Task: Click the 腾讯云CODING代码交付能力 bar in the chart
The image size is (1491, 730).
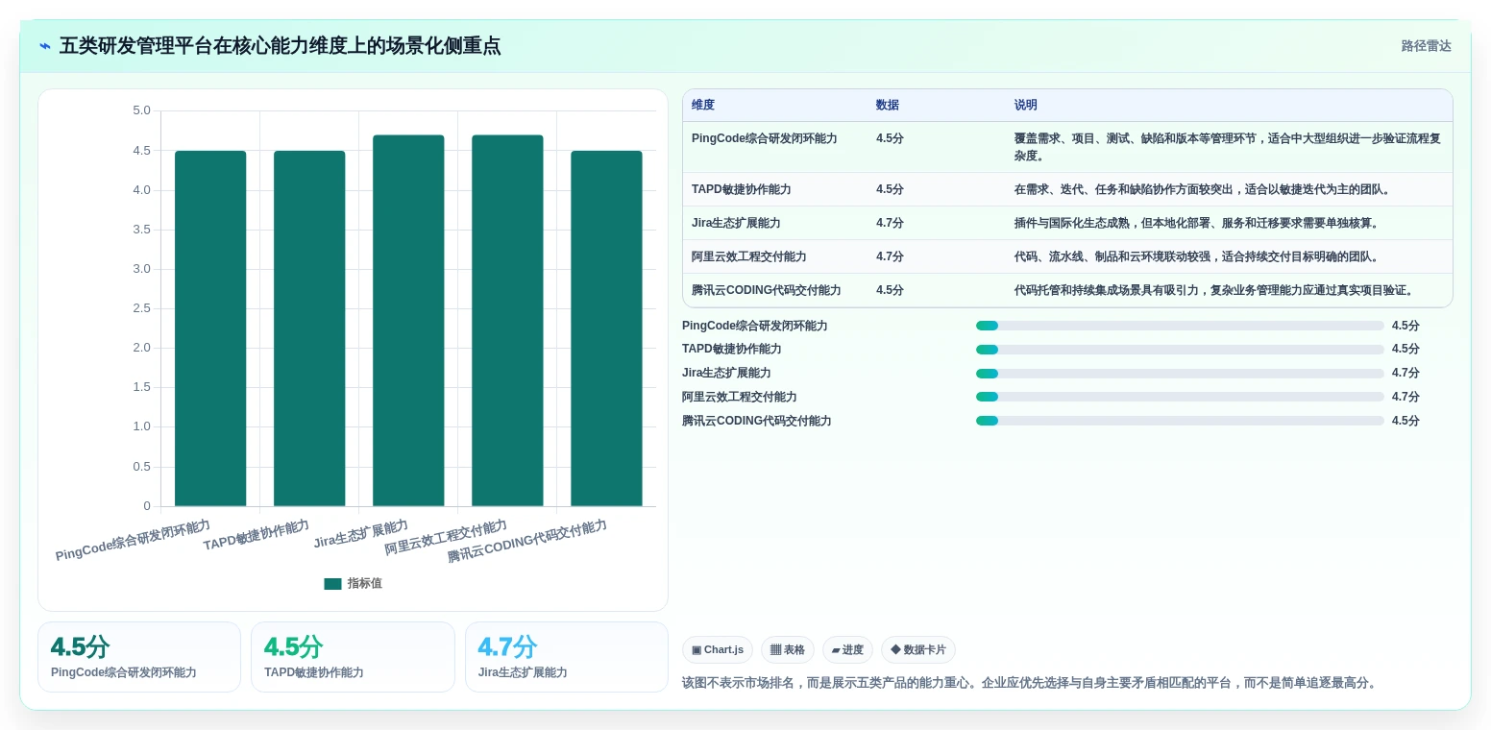Action: pos(606,328)
